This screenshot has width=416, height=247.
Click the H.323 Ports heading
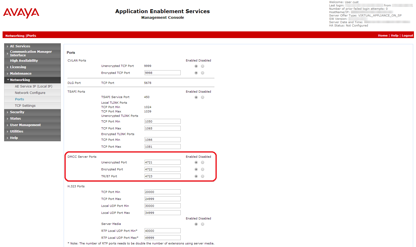tap(76, 186)
